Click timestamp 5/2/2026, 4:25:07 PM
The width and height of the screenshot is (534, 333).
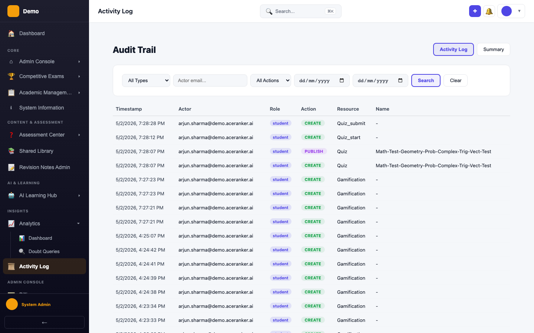[x=140, y=236]
